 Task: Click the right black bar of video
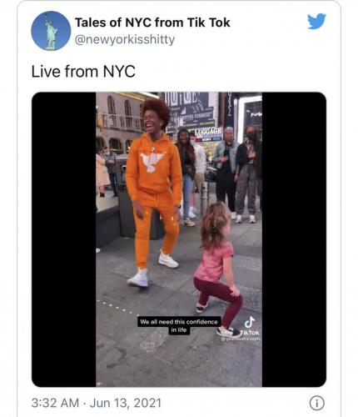(x=294, y=239)
